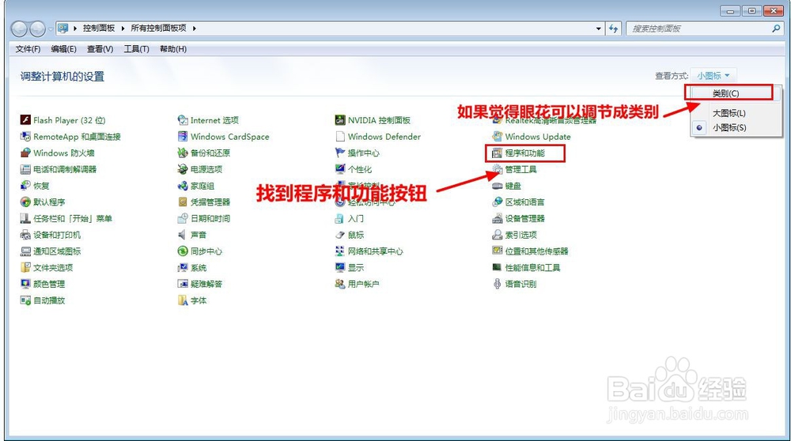Open the 鼠标 mouse icon
The height and width of the screenshot is (441, 791).
(x=340, y=235)
